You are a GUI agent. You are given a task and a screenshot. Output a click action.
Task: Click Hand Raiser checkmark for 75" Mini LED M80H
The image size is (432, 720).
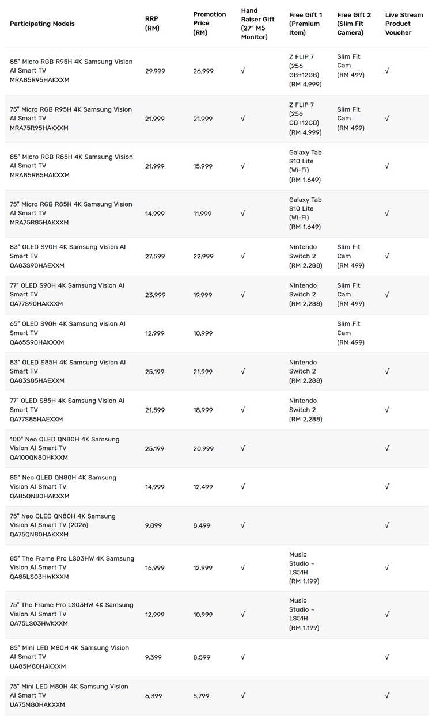243,696
